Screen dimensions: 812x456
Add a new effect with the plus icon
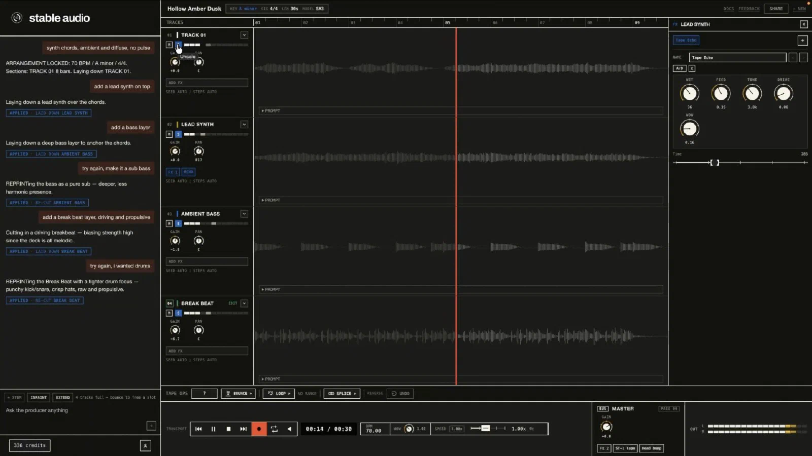coord(802,40)
